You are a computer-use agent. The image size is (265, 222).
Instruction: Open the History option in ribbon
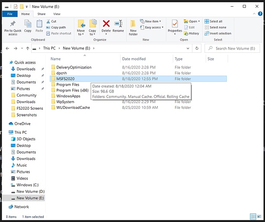pos(191,33)
